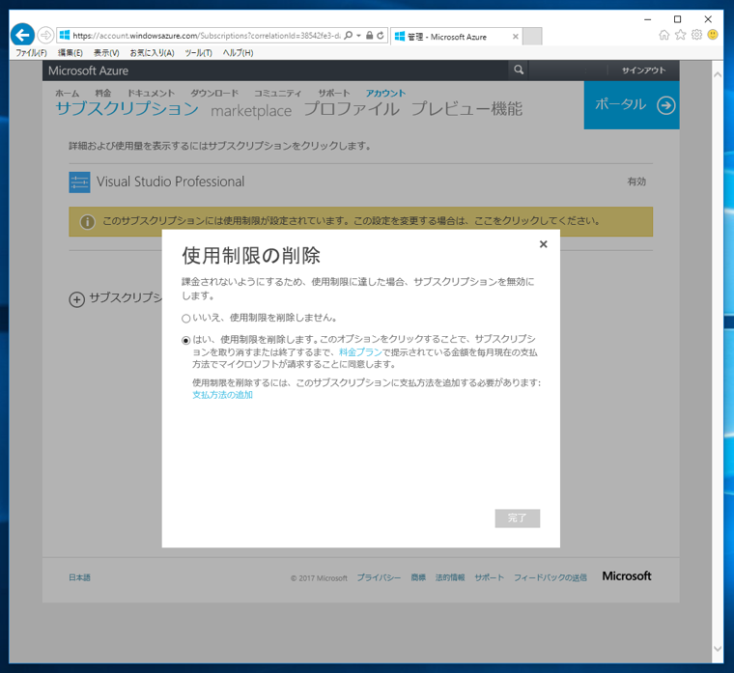Screen dimensions: 734x673
Task: Click the browser Home icon
Action: pos(663,35)
